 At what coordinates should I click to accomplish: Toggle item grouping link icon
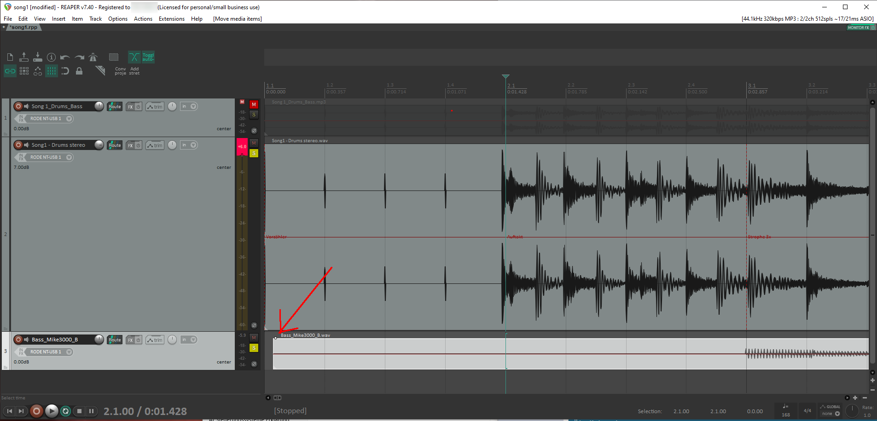(10, 71)
